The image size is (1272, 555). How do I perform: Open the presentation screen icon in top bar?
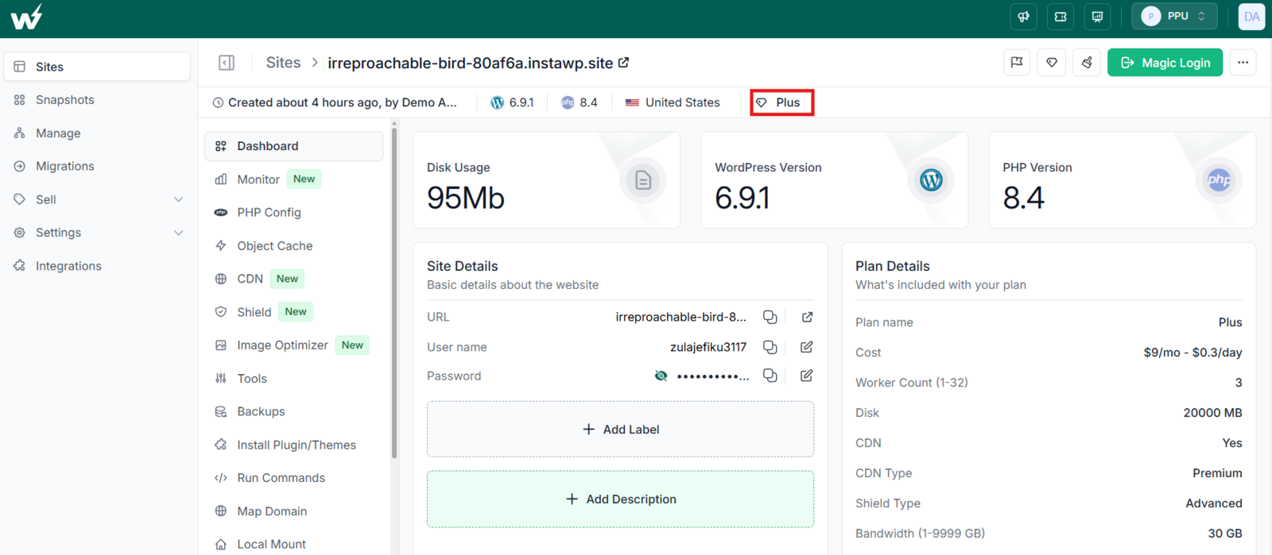tap(1098, 17)
